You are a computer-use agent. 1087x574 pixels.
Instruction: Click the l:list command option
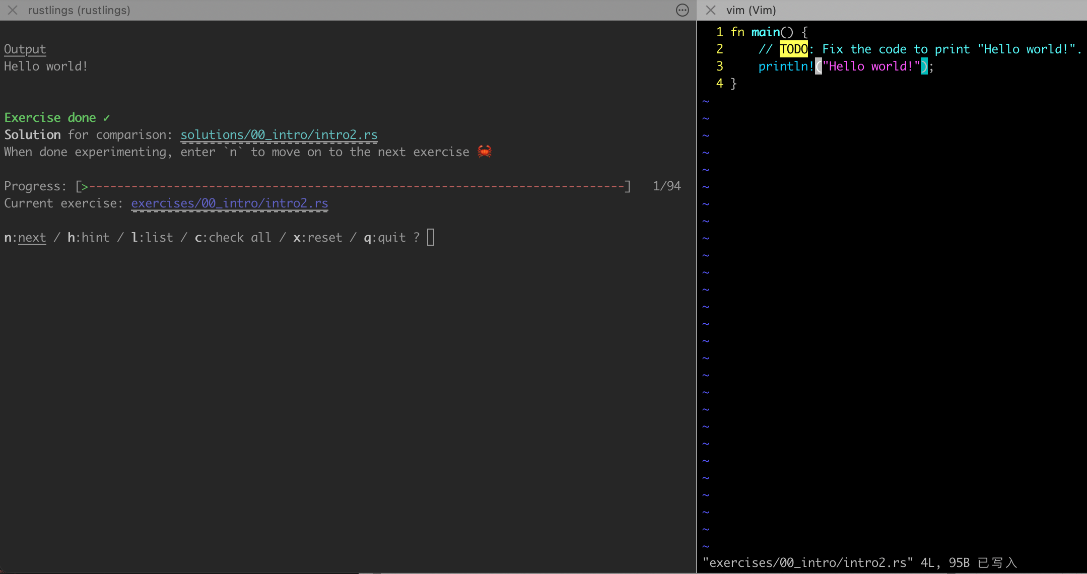coord(152,237)
